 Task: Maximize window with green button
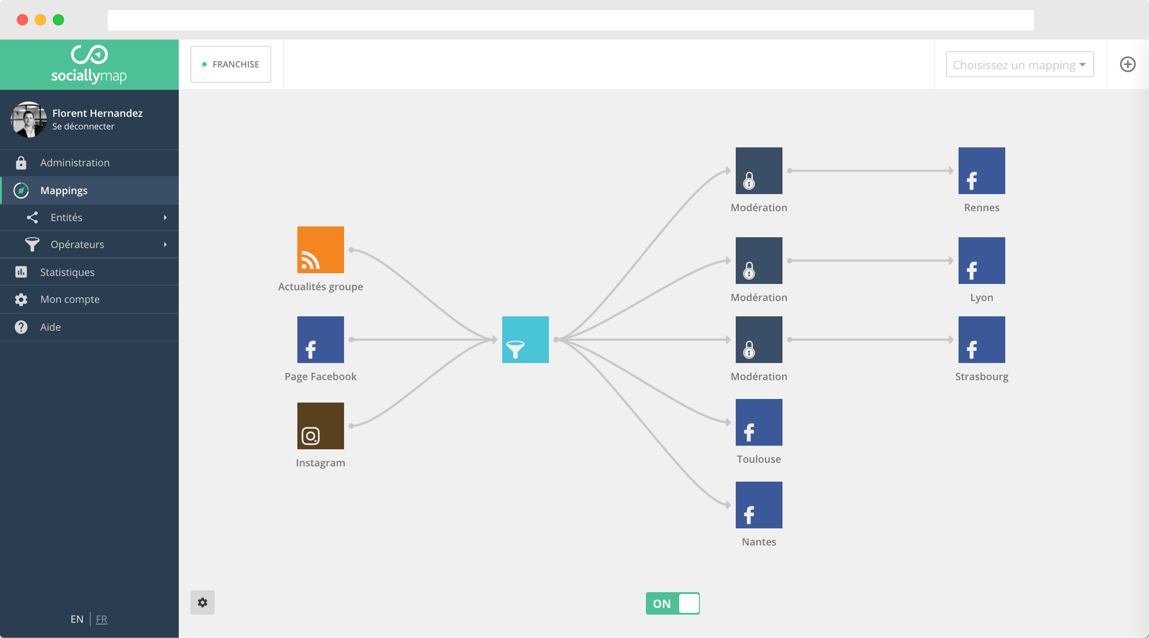tap(58, 20)
